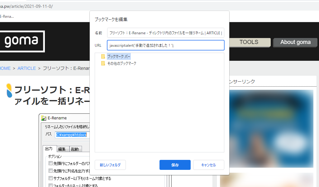Click the キャンセル button
319x187 pixels.
208,165
